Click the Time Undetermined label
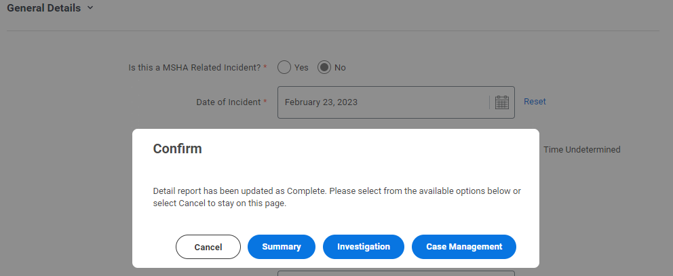Screen dimensions: 673x276 tap(582, 149)
